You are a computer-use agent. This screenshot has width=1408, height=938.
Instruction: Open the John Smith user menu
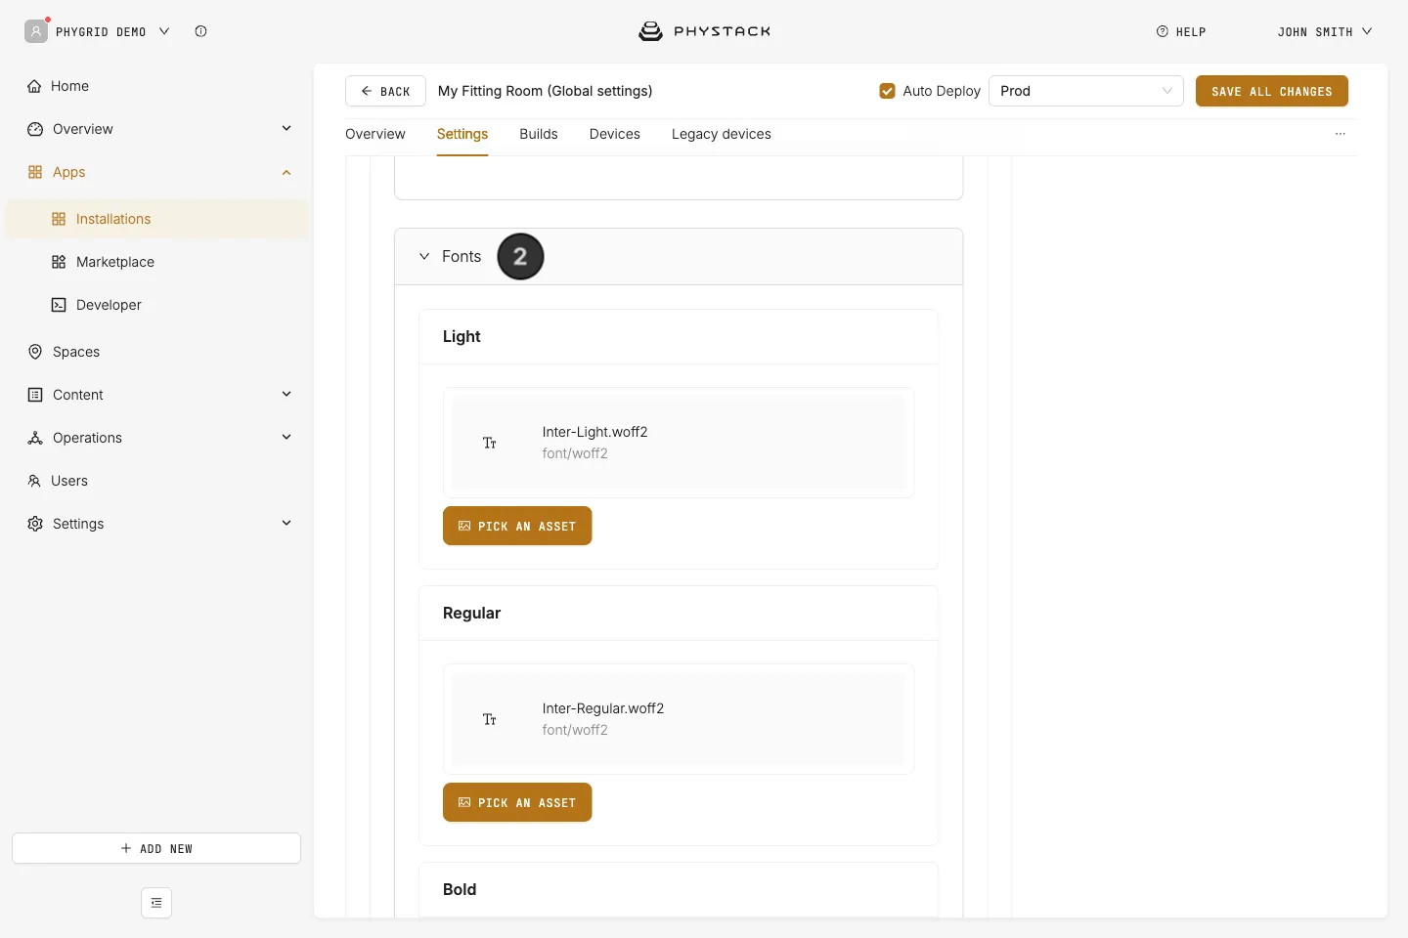point(1325,31)
